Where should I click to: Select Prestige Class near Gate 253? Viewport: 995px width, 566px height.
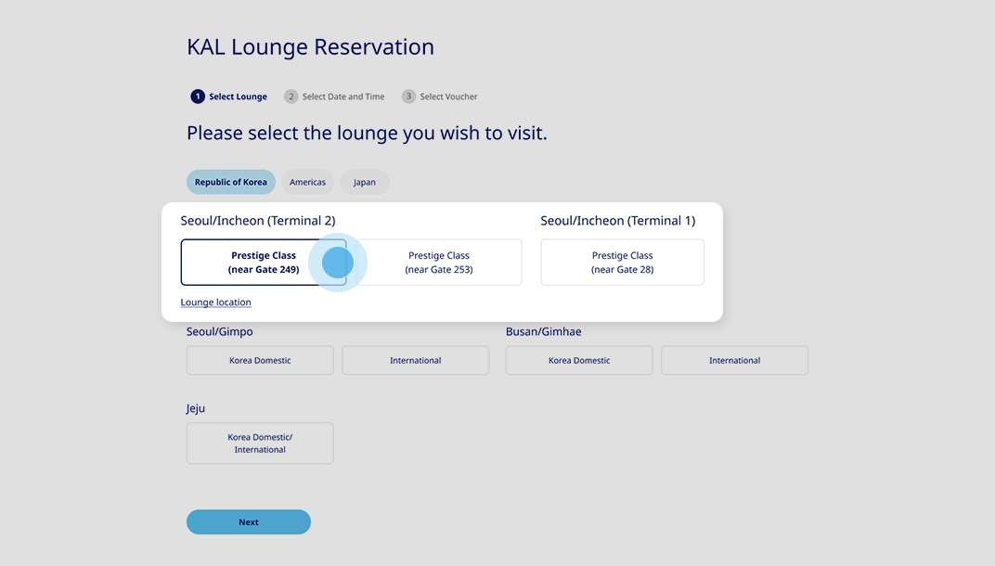(x=438, y=262)
